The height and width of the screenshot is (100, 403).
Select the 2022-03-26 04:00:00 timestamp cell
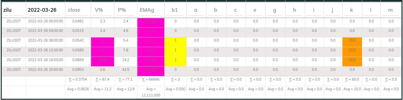[x=46, y=31]
